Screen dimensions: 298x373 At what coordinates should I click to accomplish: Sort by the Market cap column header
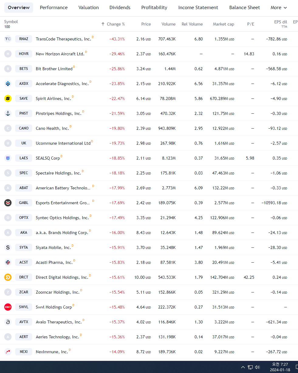[224, 24]
